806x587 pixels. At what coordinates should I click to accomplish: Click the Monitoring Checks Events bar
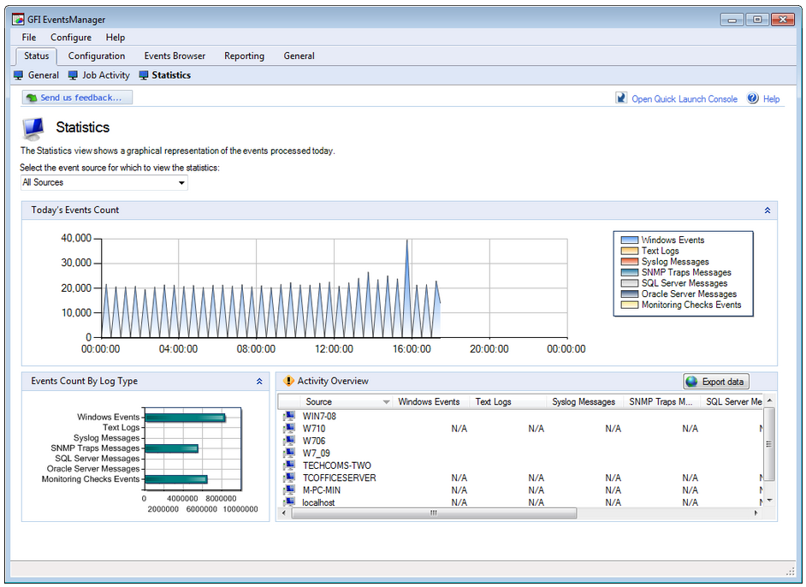(x=176, y=479)
